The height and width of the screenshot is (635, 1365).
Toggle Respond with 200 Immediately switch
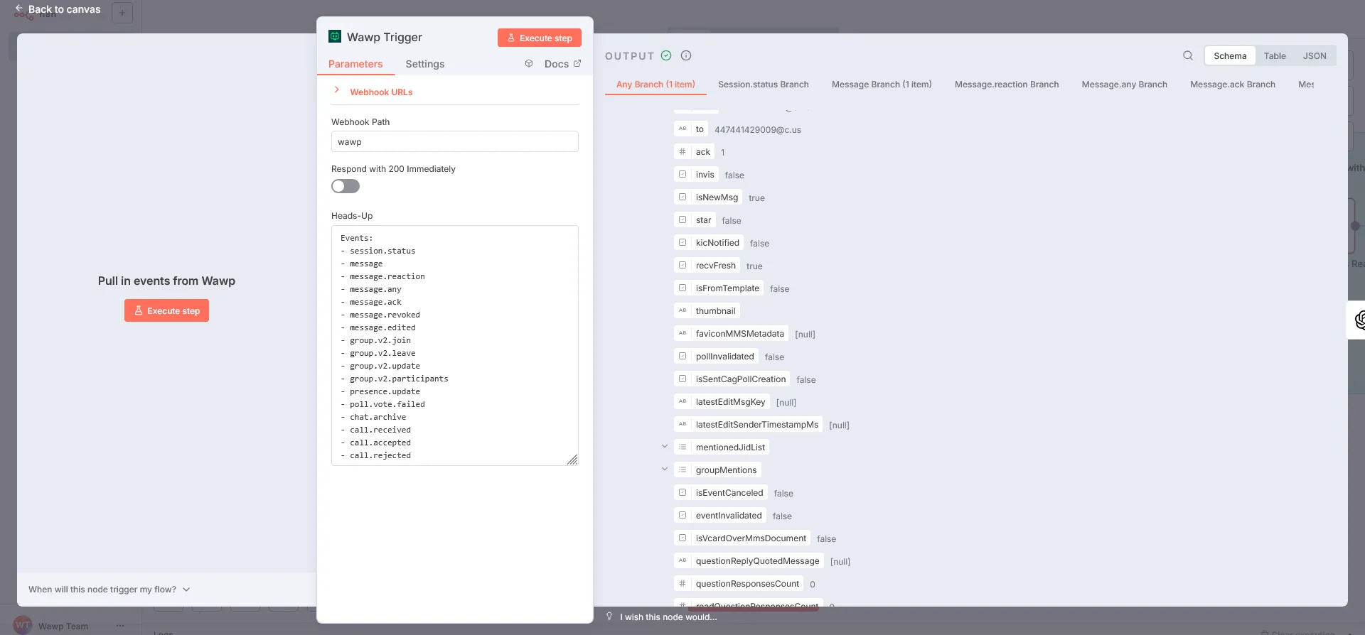tap(346, 186)
